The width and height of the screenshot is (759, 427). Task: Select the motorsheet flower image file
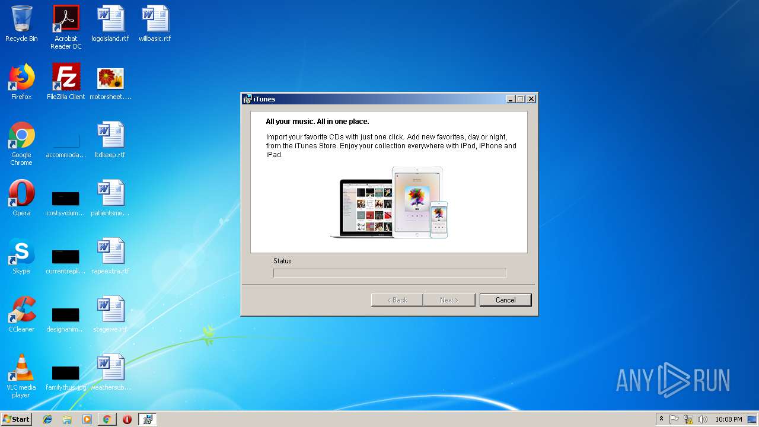click(x=110, y=82)
